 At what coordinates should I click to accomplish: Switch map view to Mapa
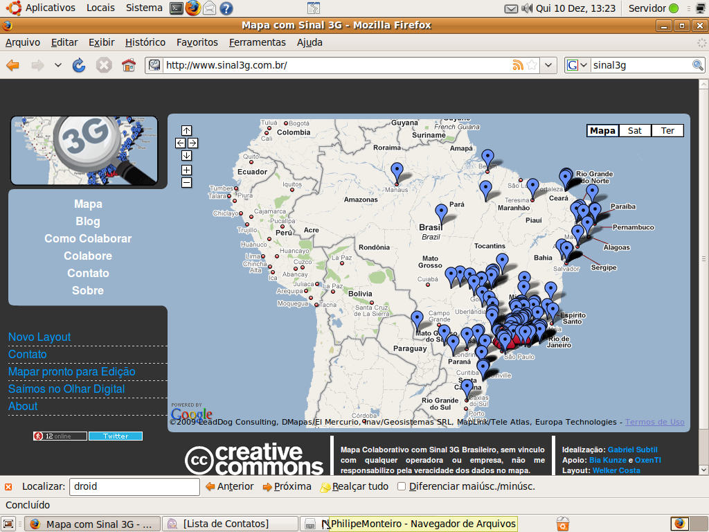[x=602, y=131]
